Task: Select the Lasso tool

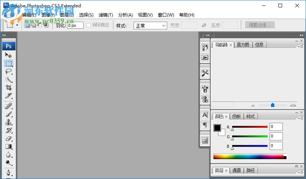Action: point(8,71)
